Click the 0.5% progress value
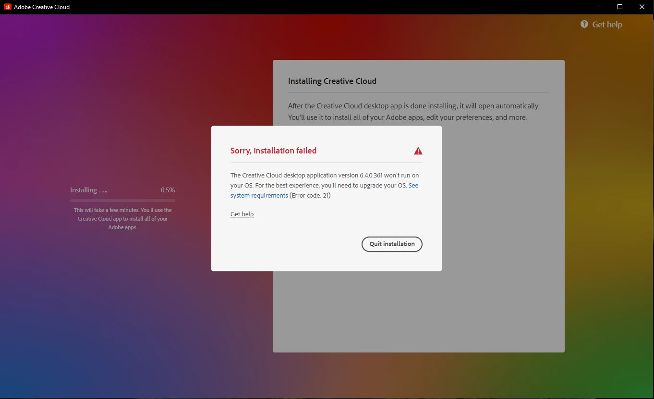Screen dimensions: 654x399 (x=168, y=190)
